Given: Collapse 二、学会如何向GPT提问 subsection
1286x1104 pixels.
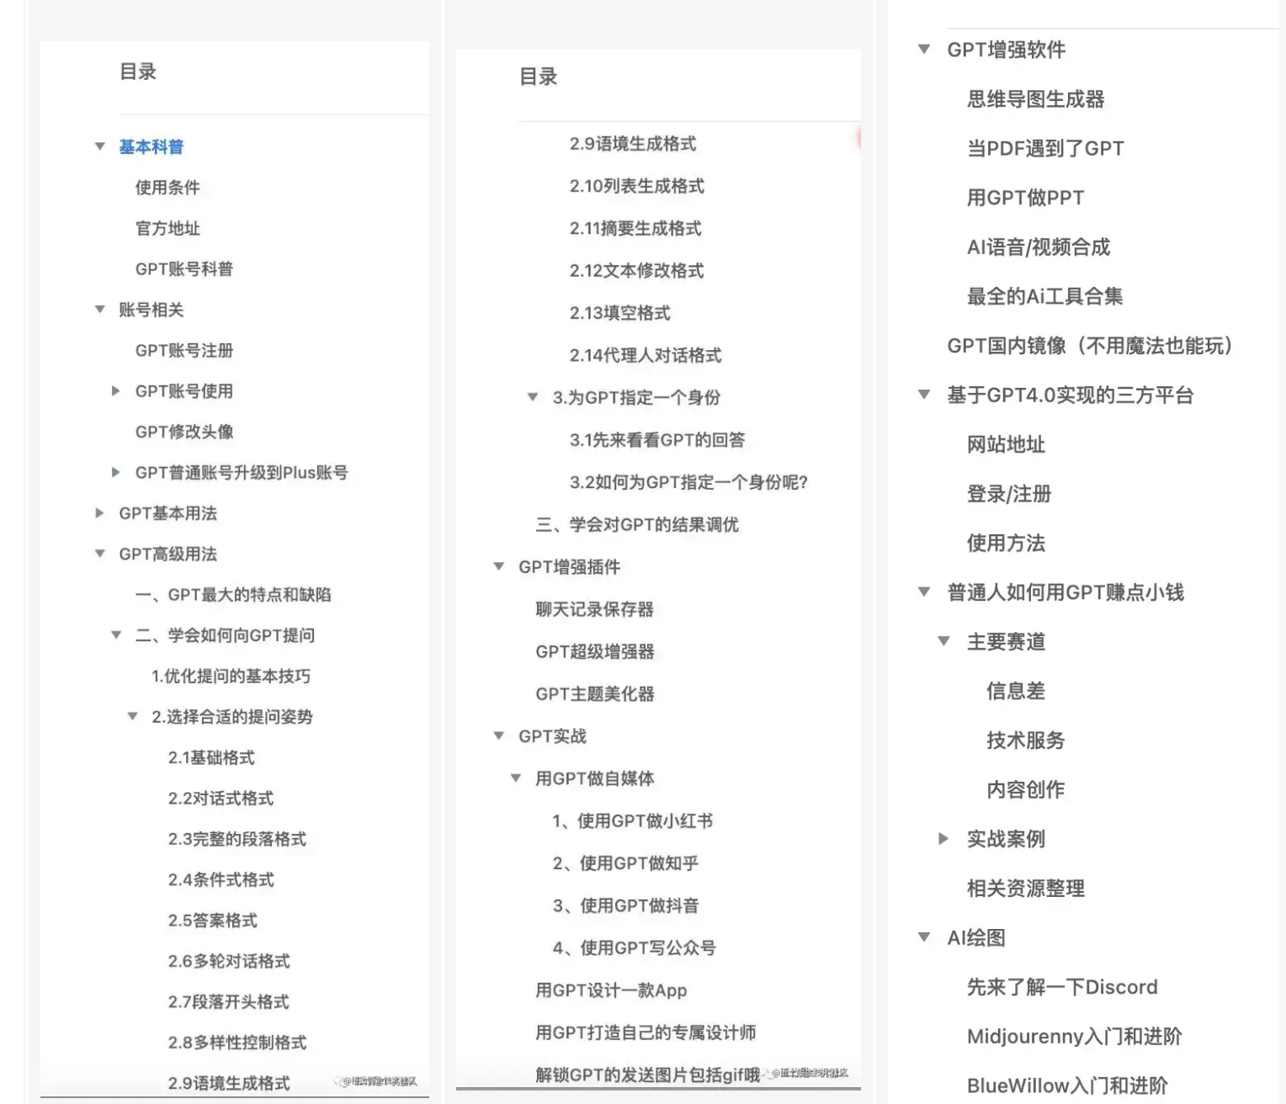Looking at the screenshot, I should tap(116, 634).
